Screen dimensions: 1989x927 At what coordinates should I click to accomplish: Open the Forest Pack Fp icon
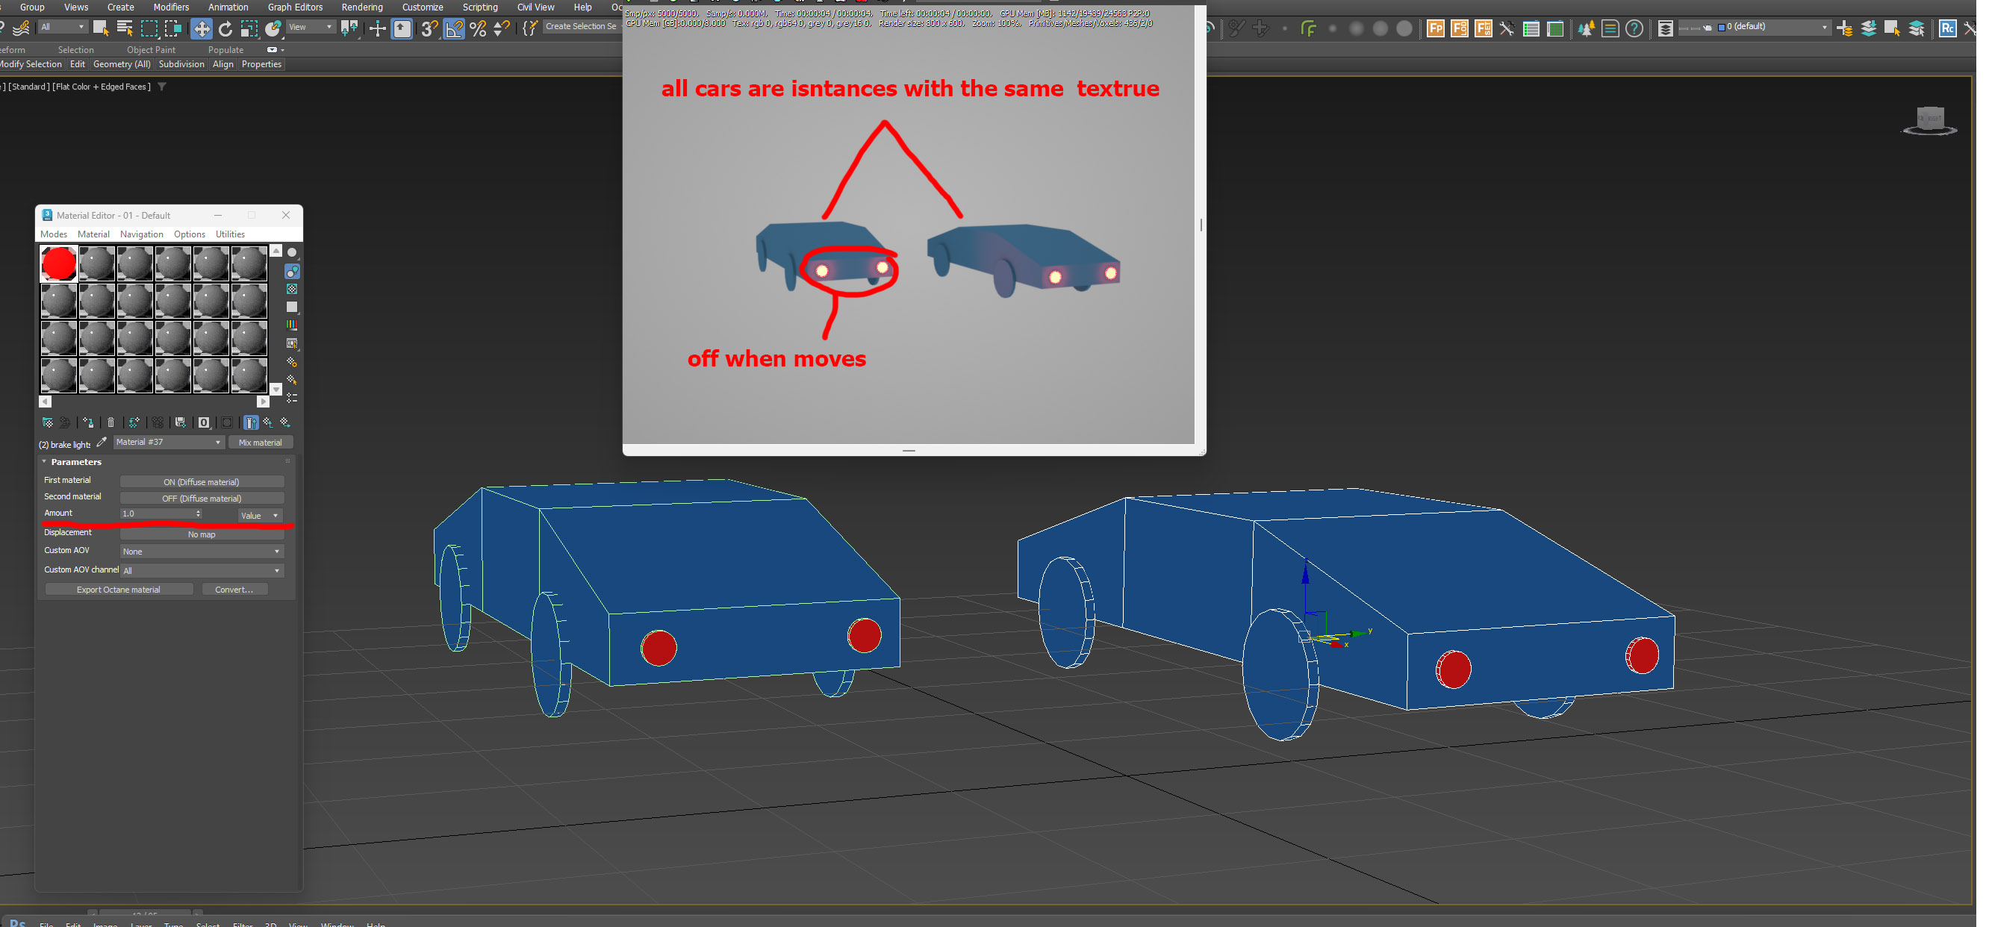[1436, 28]
